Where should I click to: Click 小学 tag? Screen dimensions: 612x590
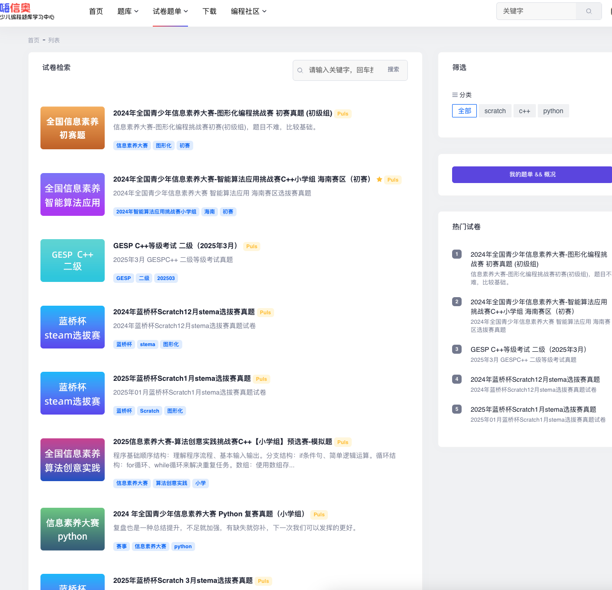coord(200,483)
